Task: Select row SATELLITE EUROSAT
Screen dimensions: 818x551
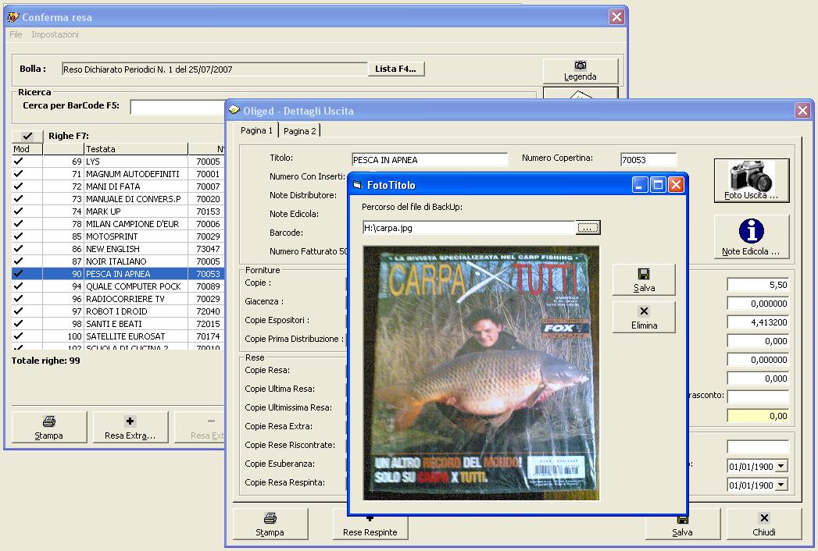Action: pos(118,336)
